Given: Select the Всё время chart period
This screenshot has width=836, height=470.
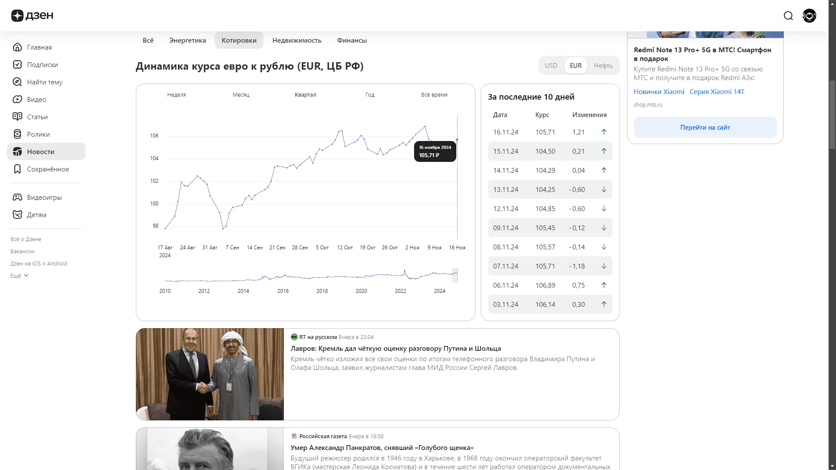Looking at the screenshot, I should point(434,95).
